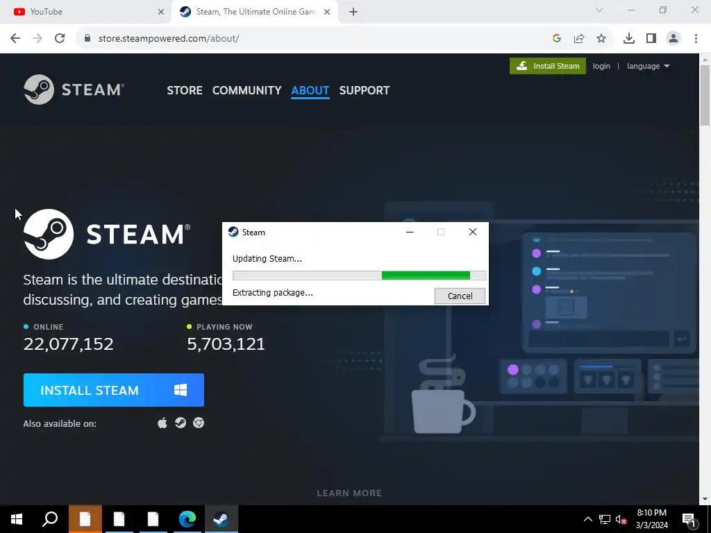Click the network tray icon
Screen dimensions: 711x533
tap(605, 519)
